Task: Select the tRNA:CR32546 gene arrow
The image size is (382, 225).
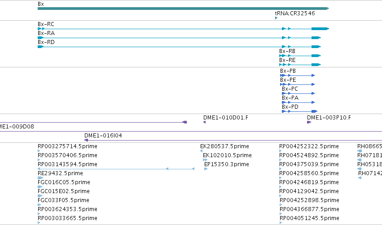Action: pos(276,18)
